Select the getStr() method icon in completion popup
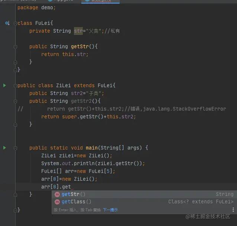This screenshot has height=226, width=237. (57, 194)
